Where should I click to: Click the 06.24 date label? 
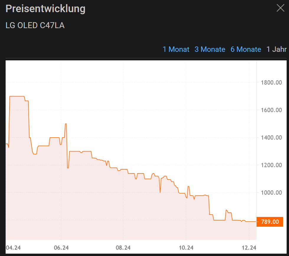click(x=61, y=248)
